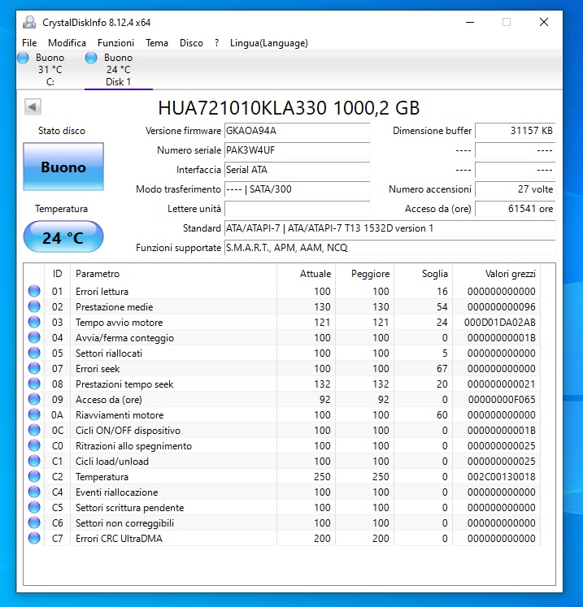The width and height of the screenshot is (583, 607).
Task: Click status icon for Prestazione medie row
Action: [34, 306]
